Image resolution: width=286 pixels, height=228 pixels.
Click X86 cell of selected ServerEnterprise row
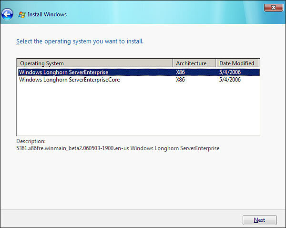pos(180,73)
